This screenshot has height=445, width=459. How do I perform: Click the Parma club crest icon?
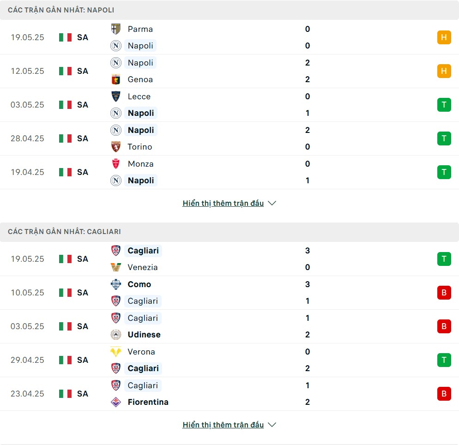click(115, 29)
